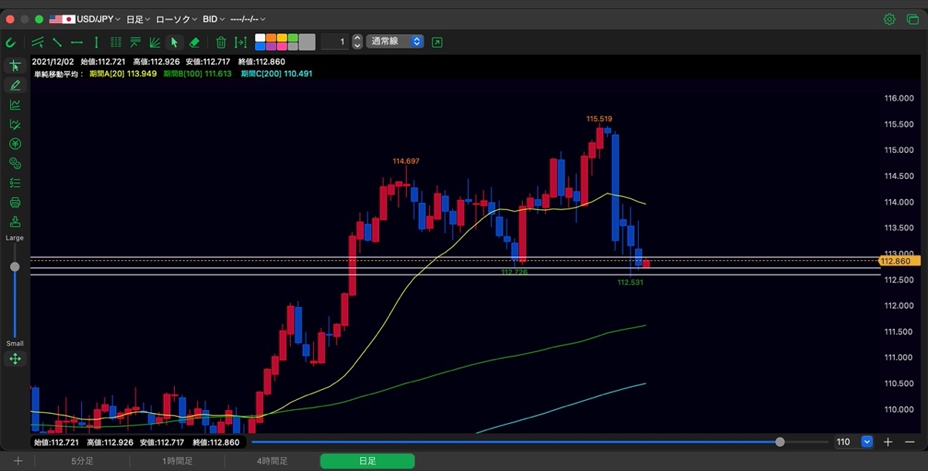Viewport: 928px width, 471px height.
Task: Open the chart edit indicator icon
Action: 15,124
